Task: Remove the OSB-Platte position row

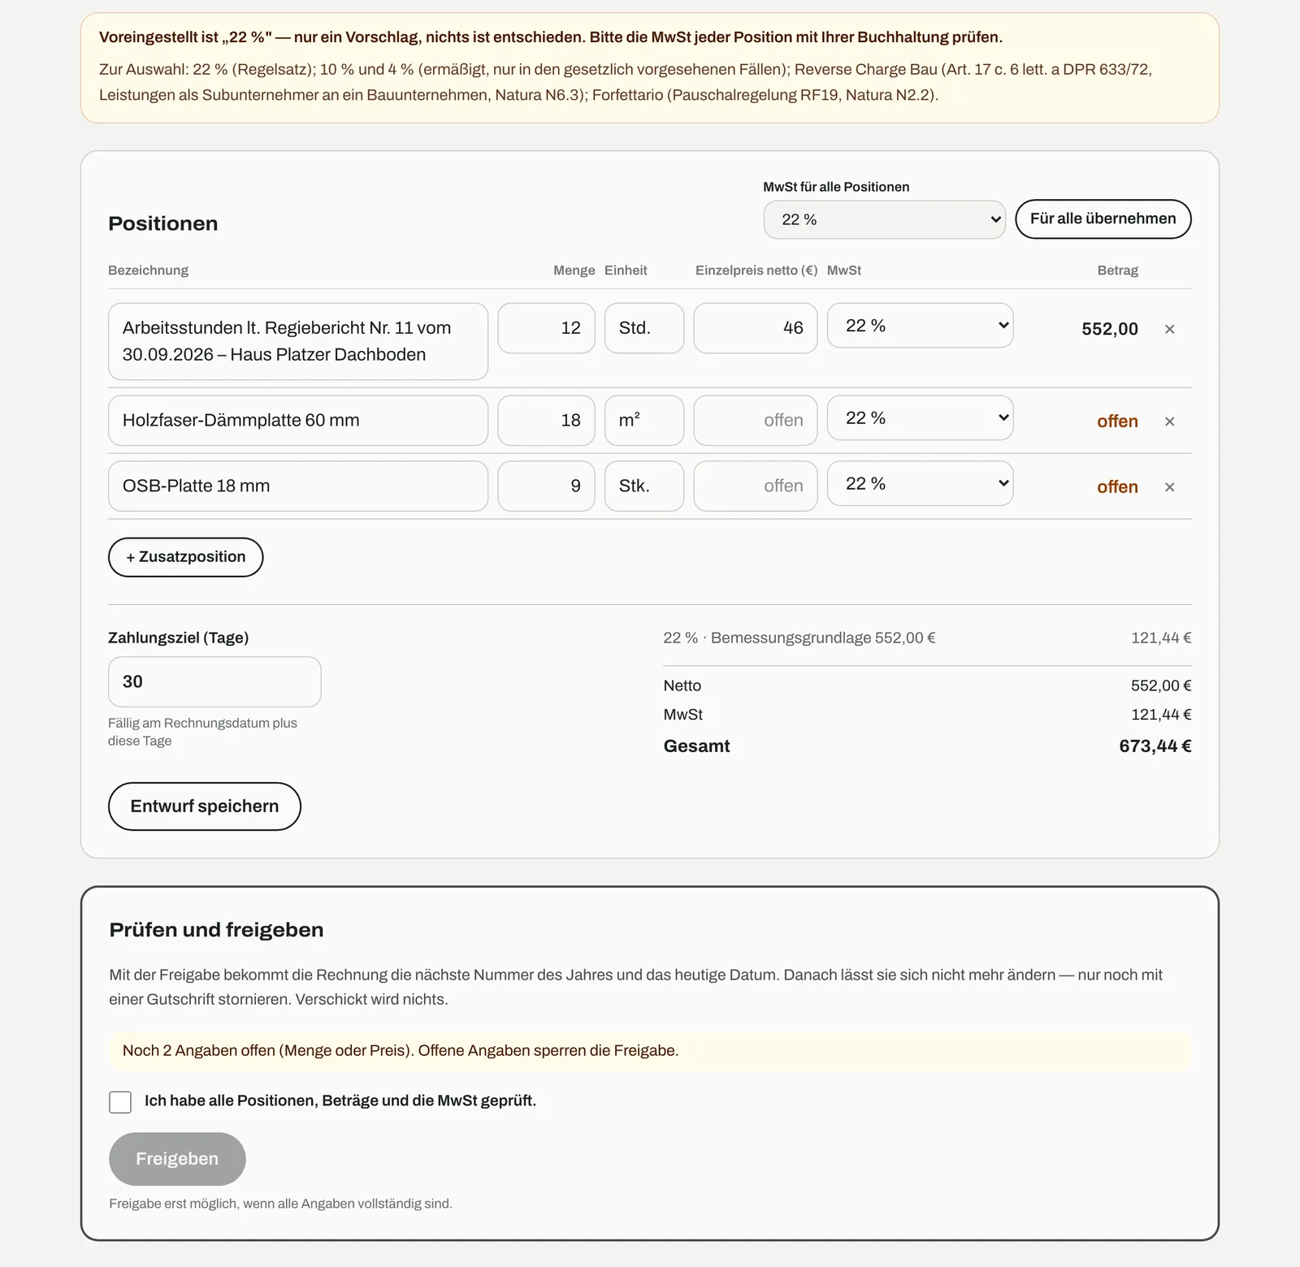Action: (x=1169, y=487)
